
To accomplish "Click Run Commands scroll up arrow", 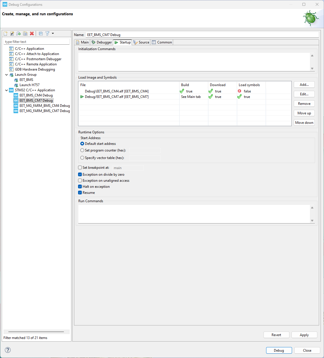I will click(x=312, y=207).
